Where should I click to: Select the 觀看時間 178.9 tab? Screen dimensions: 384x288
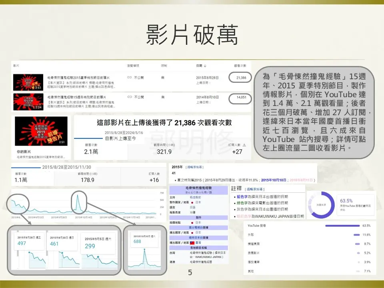coord(88,177)
